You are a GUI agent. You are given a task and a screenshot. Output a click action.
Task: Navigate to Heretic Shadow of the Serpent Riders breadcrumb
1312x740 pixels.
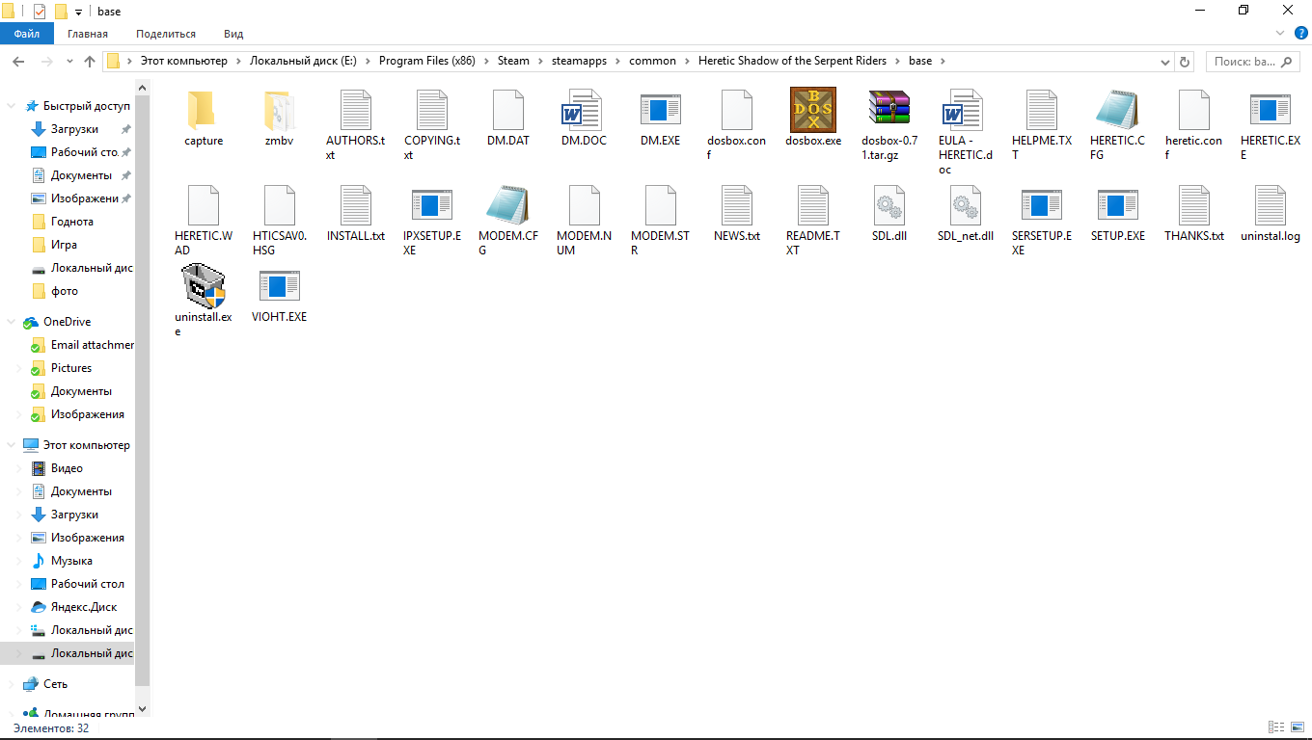[794, 61]
